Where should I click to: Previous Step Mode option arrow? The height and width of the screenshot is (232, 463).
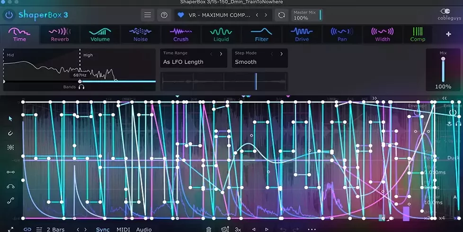point(272,54)
